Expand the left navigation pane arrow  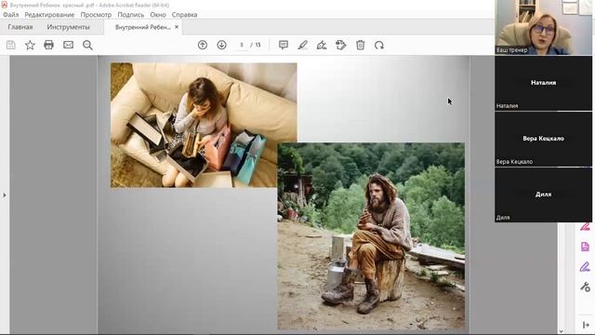tap(5, 195)
